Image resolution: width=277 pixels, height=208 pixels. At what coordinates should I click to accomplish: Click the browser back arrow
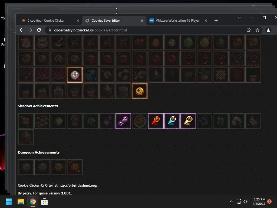coord(22,30)
